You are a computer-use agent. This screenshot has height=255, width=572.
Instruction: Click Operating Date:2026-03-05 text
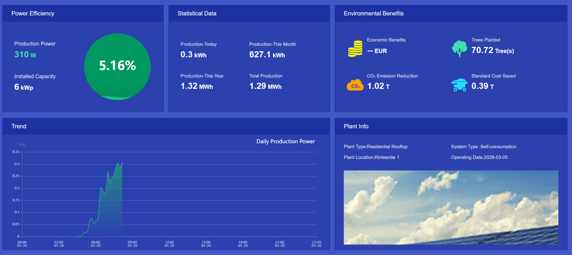(x=479, y=157)
